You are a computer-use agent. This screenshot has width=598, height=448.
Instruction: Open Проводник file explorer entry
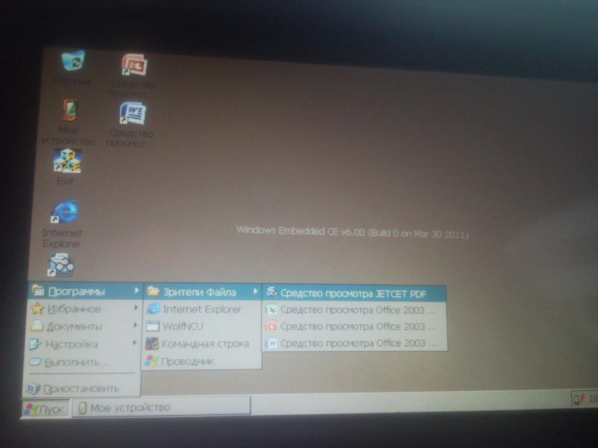[x=201, y=361]
